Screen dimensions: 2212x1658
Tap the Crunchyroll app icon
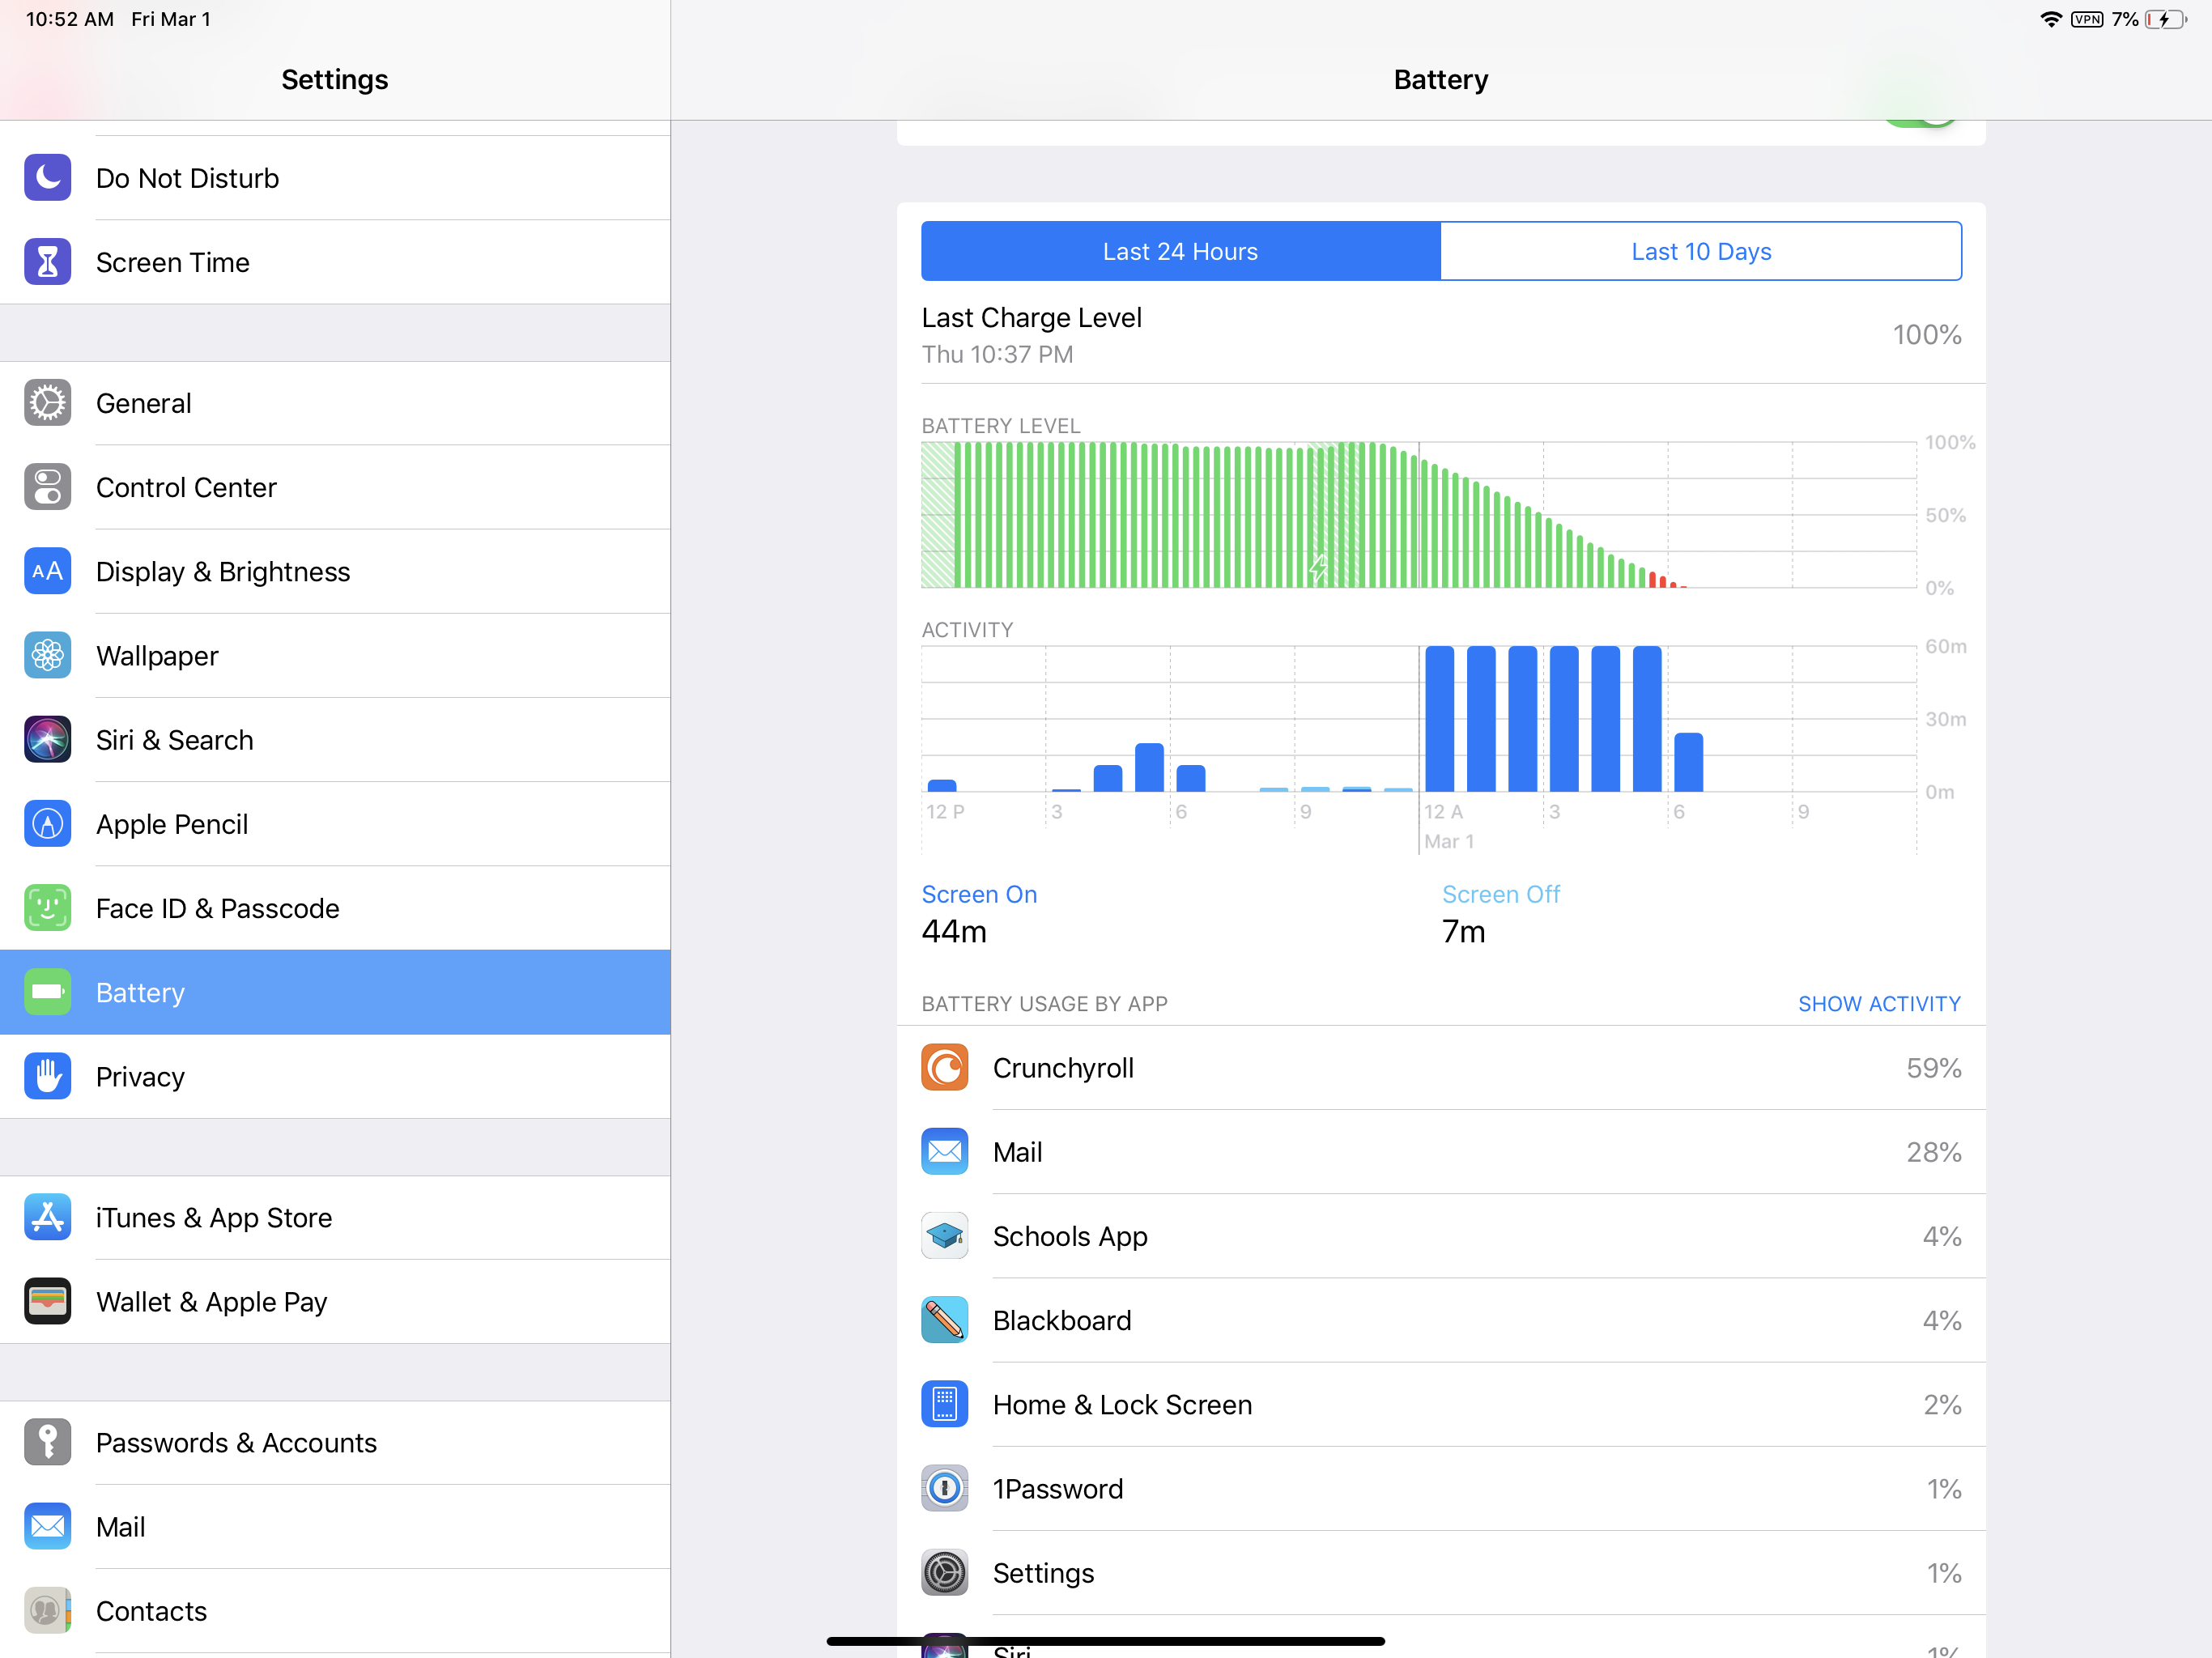(x=944, y=1067)
